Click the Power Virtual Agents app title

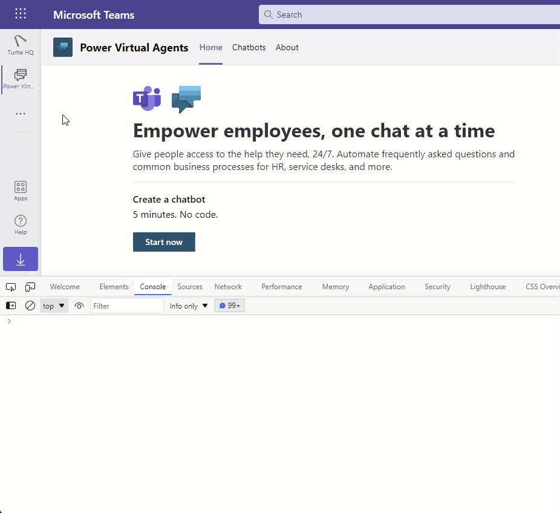[134, 48]
